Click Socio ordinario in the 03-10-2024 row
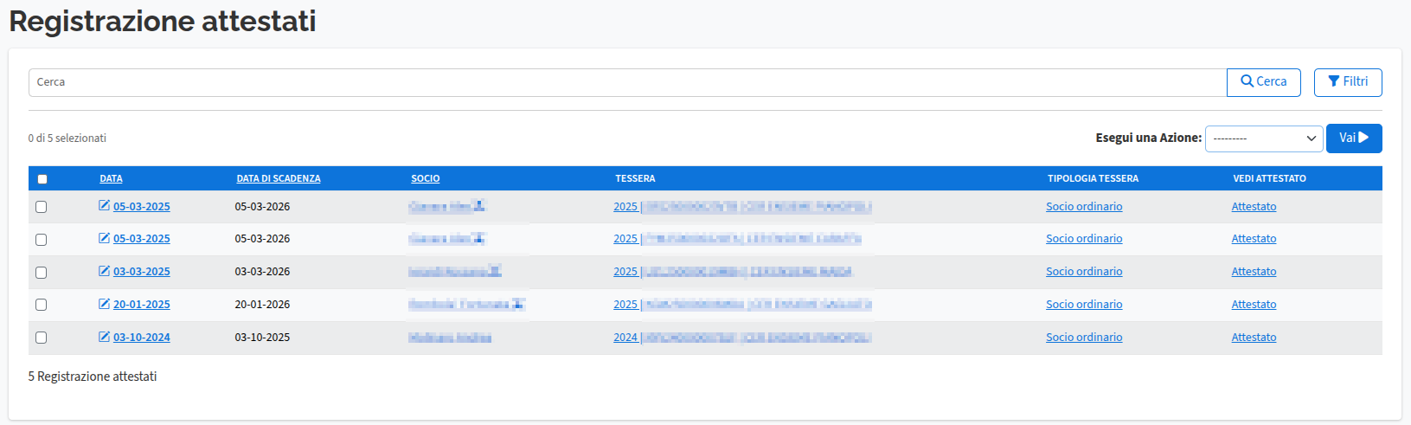The width and height of the screenshot is (1411, 425). coord(1084,337)
